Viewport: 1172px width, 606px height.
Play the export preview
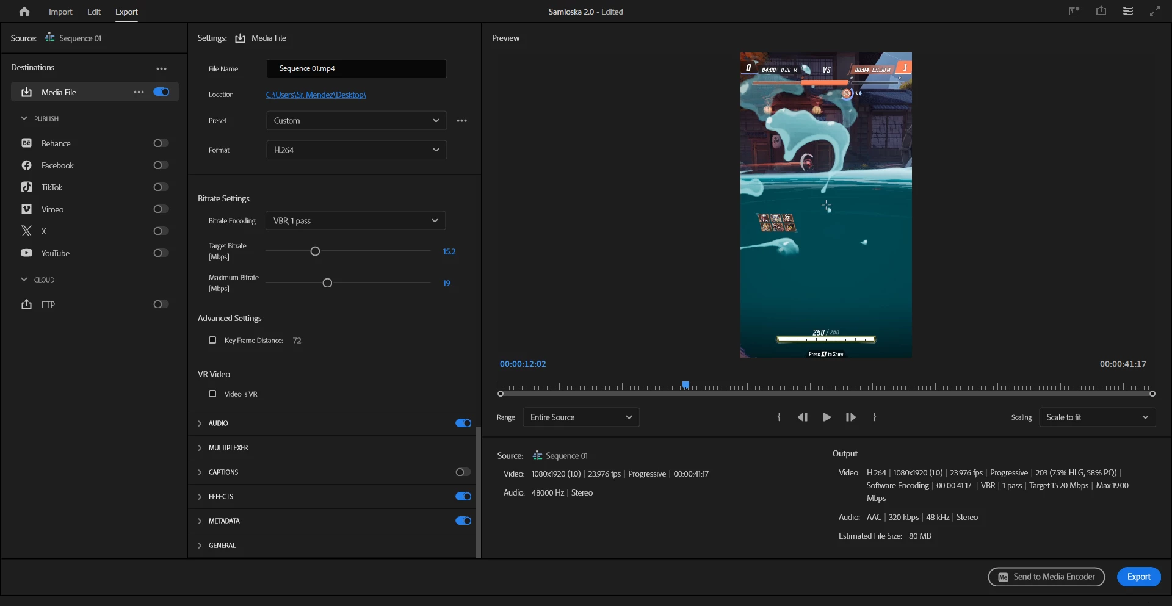(x=827, y=417)
